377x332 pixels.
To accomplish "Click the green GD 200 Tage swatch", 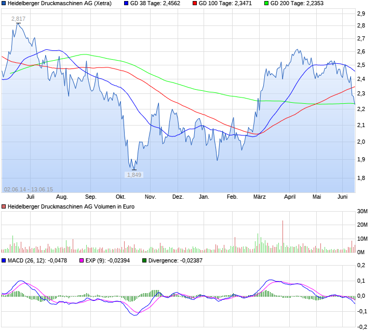I will [266, 3].
